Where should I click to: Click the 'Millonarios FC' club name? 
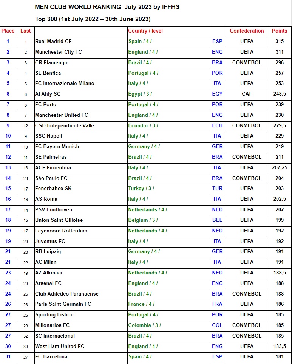52,325
